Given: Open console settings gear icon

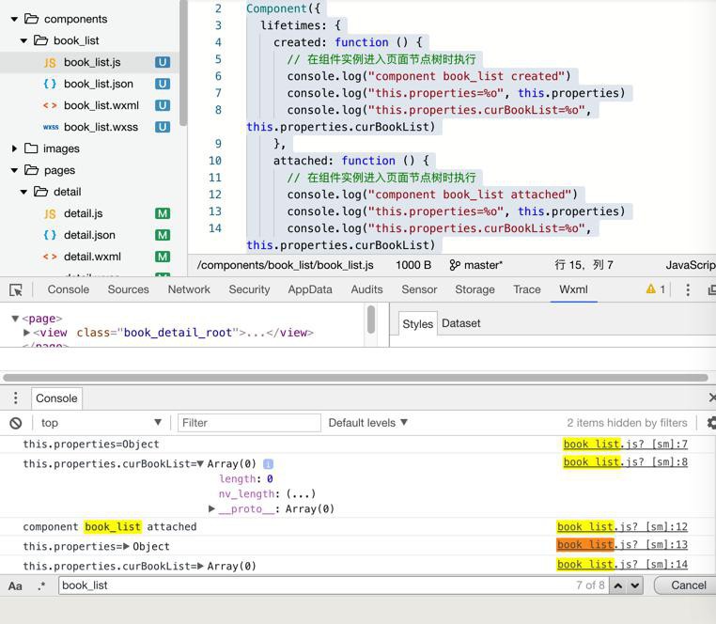Looking at the screenshot, I should click(x=710, y=423).
